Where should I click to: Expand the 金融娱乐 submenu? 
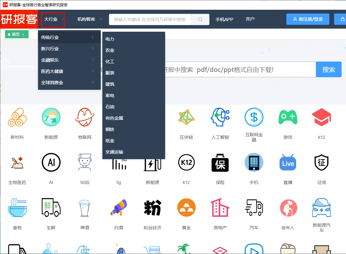pos(69,60)
